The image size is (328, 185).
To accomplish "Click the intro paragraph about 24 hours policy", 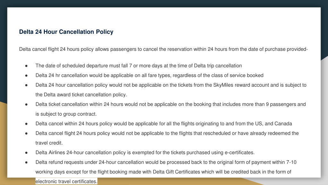I will [163, 49].
